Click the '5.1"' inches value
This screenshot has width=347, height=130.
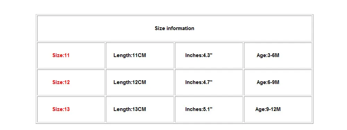pos(208,109)
